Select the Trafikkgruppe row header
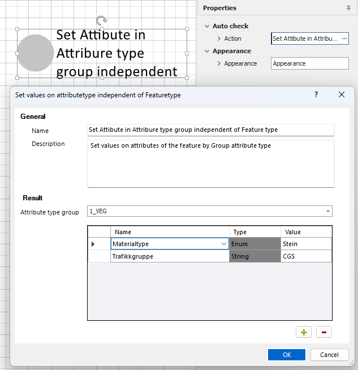 pyautogui.click(x=99, y=256)
